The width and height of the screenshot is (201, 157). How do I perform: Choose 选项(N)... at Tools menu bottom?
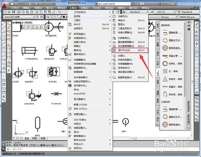tap(90, 148)
